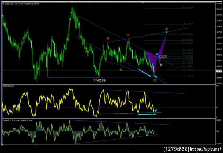Click the small triangle before GOLD,Daily title
The width and height of the screenshot is (223, 153).
[x=4, y=4]
